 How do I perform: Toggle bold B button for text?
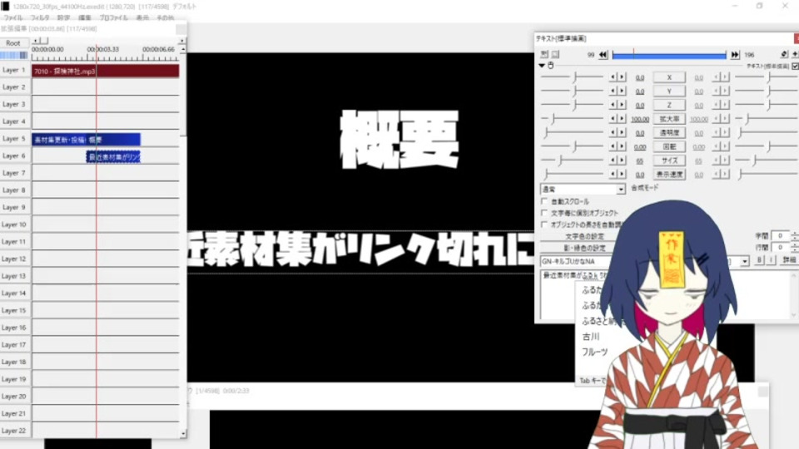tap(759, 260)
